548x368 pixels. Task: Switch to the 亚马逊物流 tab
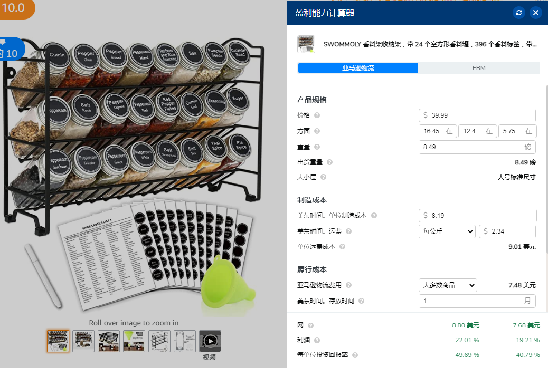[358, 68]
